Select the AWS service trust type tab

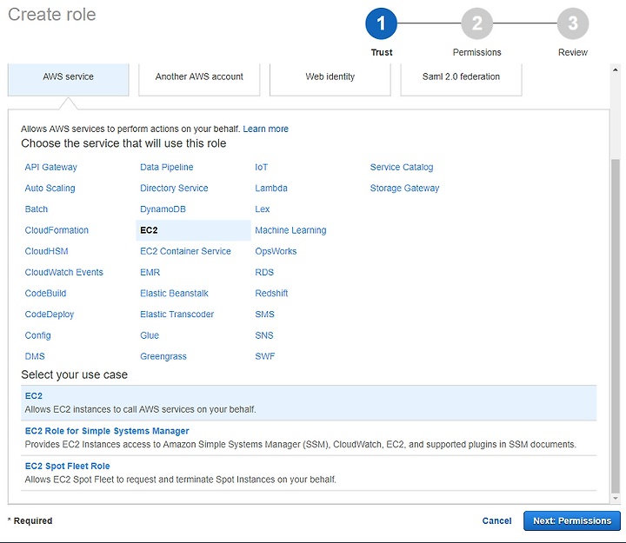[x=69, y=79]
